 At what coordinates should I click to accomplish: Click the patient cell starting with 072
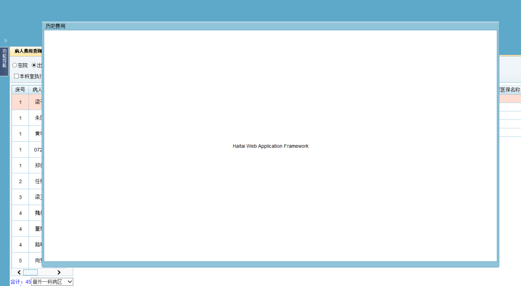[x=35, y=149]
